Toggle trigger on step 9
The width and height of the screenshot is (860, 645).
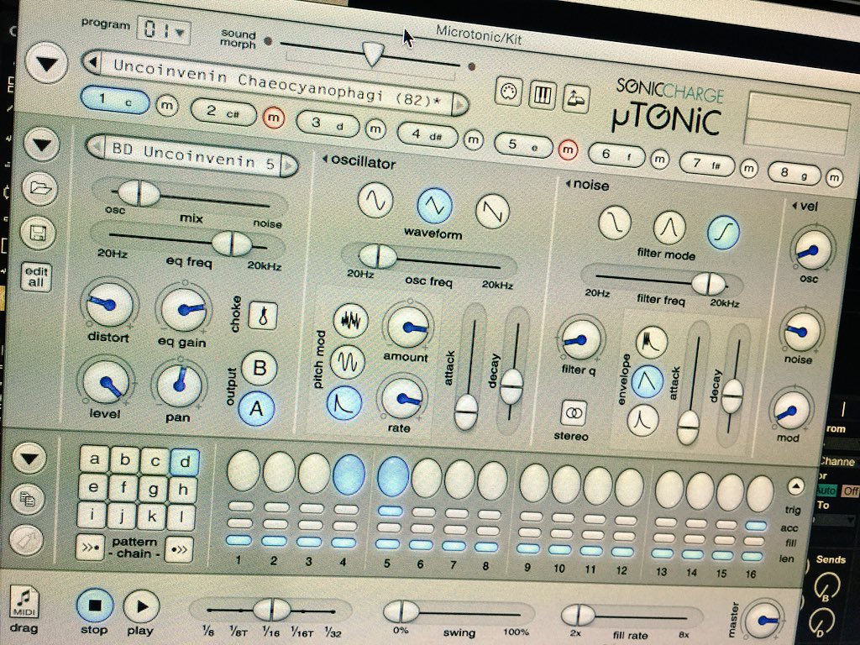(534, 483)
